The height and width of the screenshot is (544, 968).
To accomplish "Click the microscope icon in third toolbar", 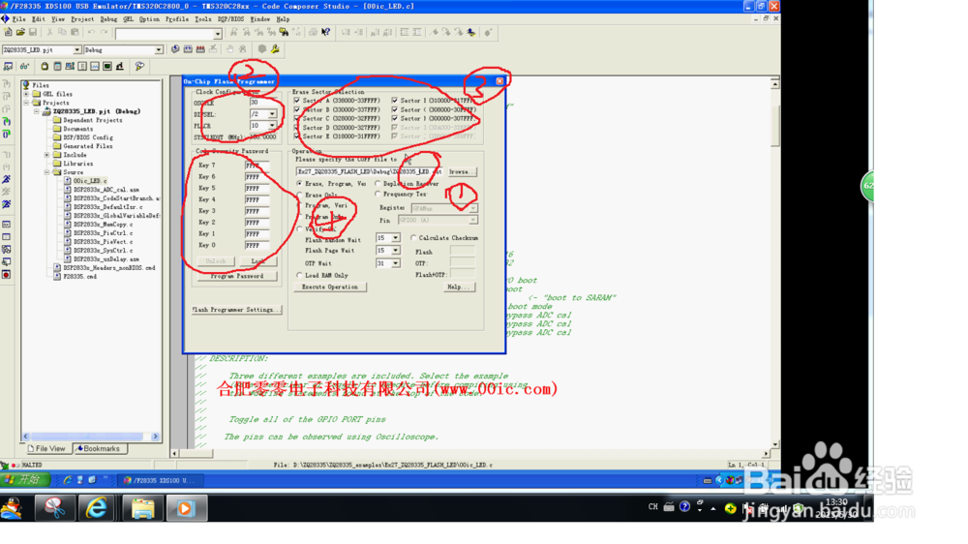I will (x=120, y=66).
